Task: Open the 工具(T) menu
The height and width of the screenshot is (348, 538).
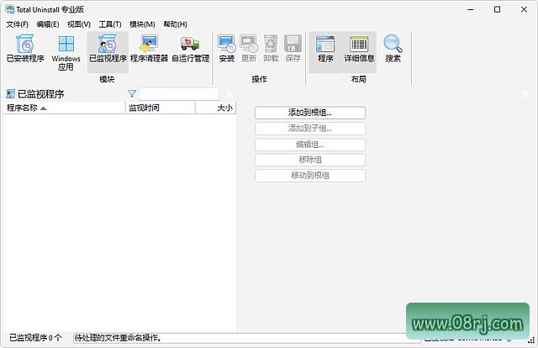Action: [x=110, y=24]
